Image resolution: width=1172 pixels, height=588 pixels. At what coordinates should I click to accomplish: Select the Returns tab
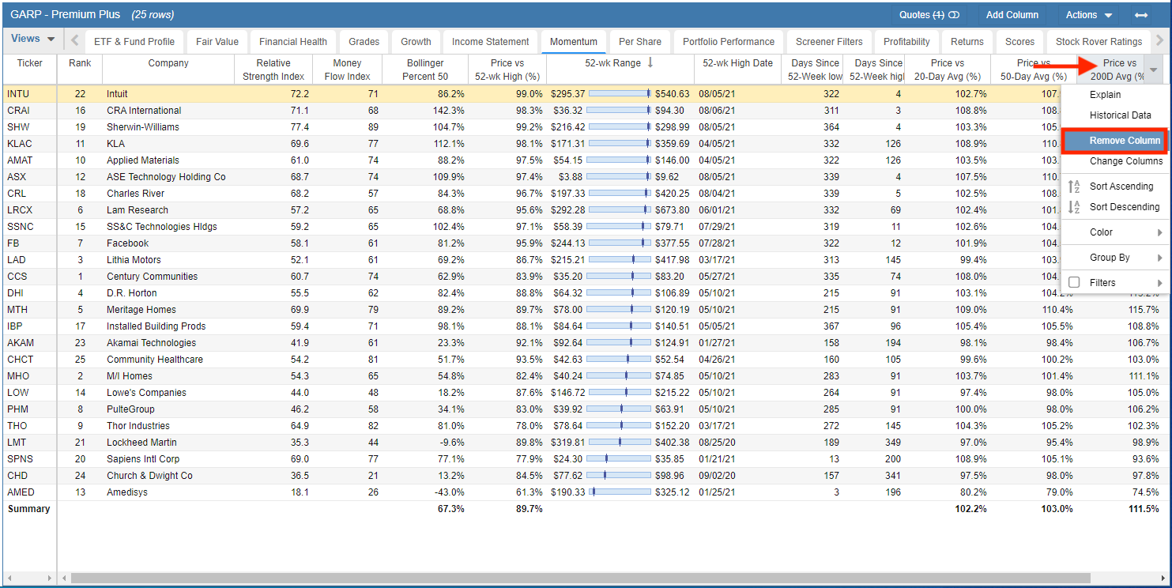[x=967, y=42]
